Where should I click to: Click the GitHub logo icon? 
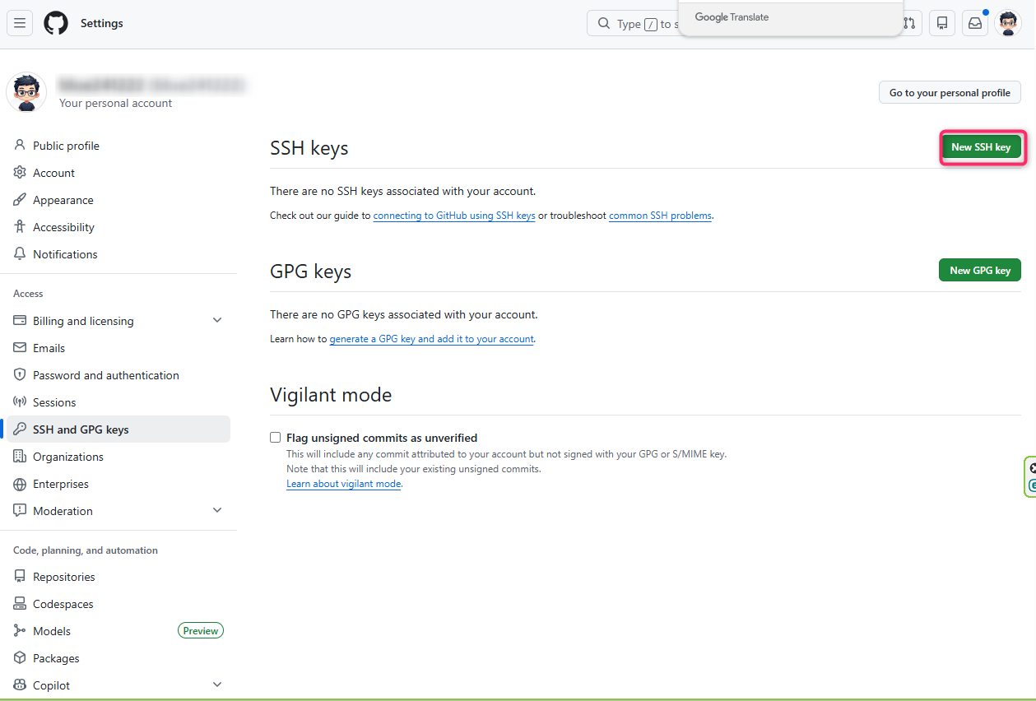click(56, 23)
